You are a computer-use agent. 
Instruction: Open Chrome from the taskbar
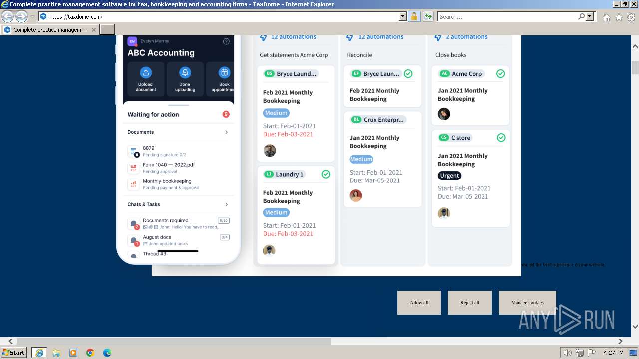click(x=90, y=353)
